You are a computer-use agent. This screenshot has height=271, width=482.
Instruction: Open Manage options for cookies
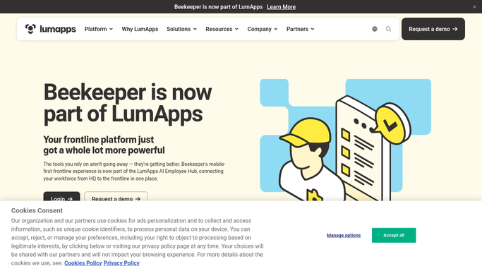pyautogui.click(x=344, y=235)
